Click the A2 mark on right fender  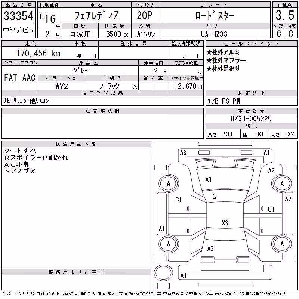271,171
